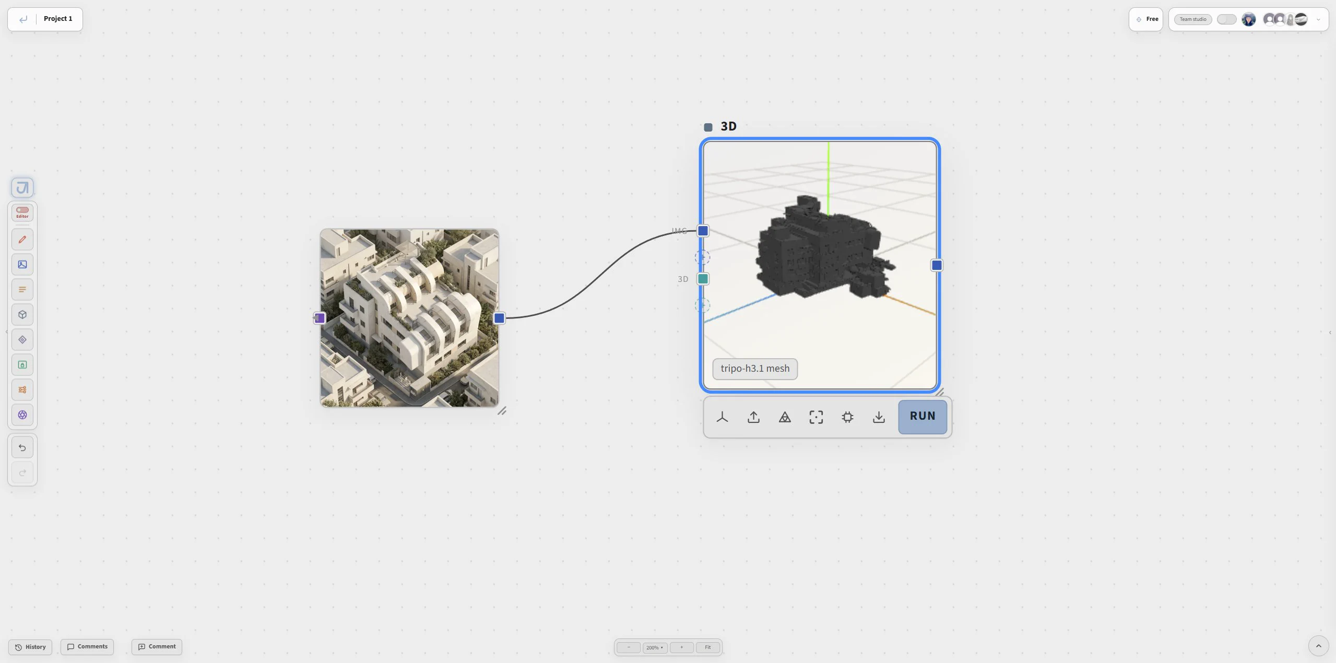
Task: Run the 3D generation node
Action: [923, 417]
